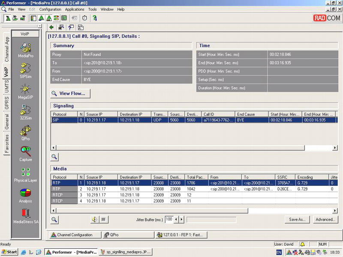The width and height of the screenshot is (343, 257).
Task: Open Internet Explorer from the quick launch
Action: (23, 252)
